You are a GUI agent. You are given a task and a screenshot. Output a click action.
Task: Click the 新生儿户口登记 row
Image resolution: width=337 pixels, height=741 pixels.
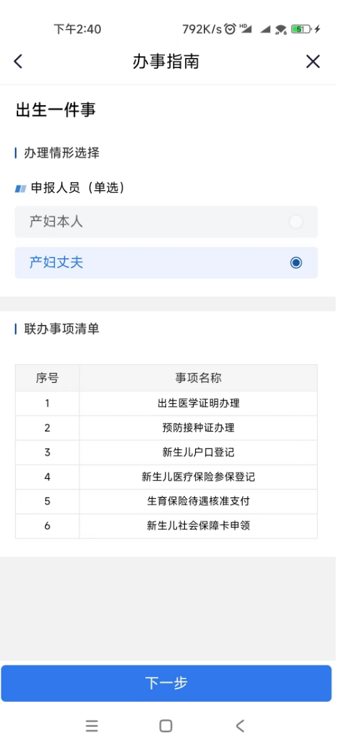pos(166,452)
